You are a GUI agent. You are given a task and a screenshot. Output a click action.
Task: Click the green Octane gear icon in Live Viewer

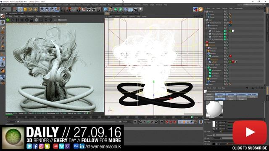8,20
